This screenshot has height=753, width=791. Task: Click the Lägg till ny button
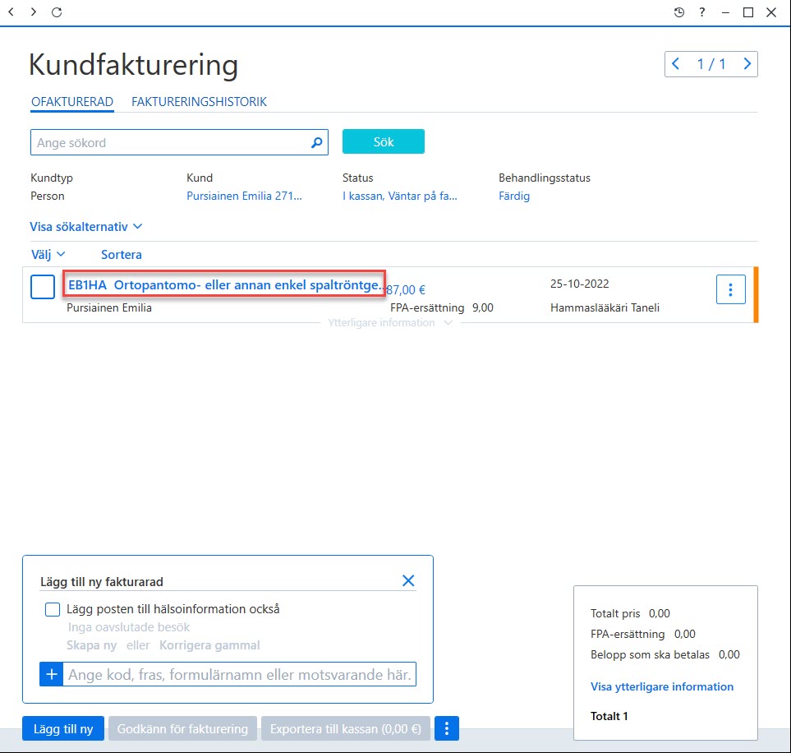coord(63,728)
